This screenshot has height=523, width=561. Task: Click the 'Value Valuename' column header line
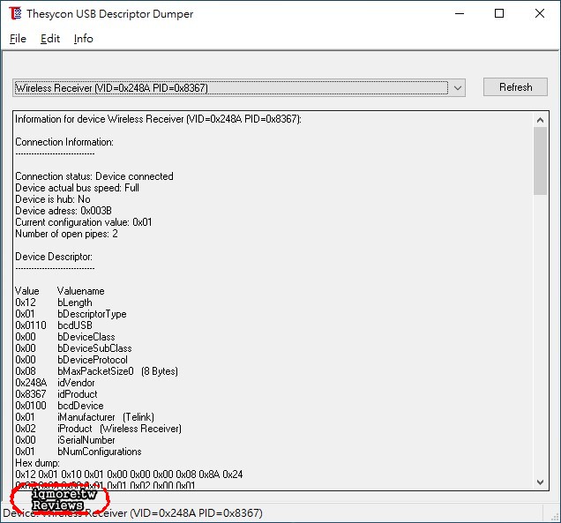[60, 291]
